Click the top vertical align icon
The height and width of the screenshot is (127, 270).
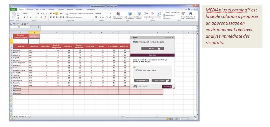click(51, 14)
